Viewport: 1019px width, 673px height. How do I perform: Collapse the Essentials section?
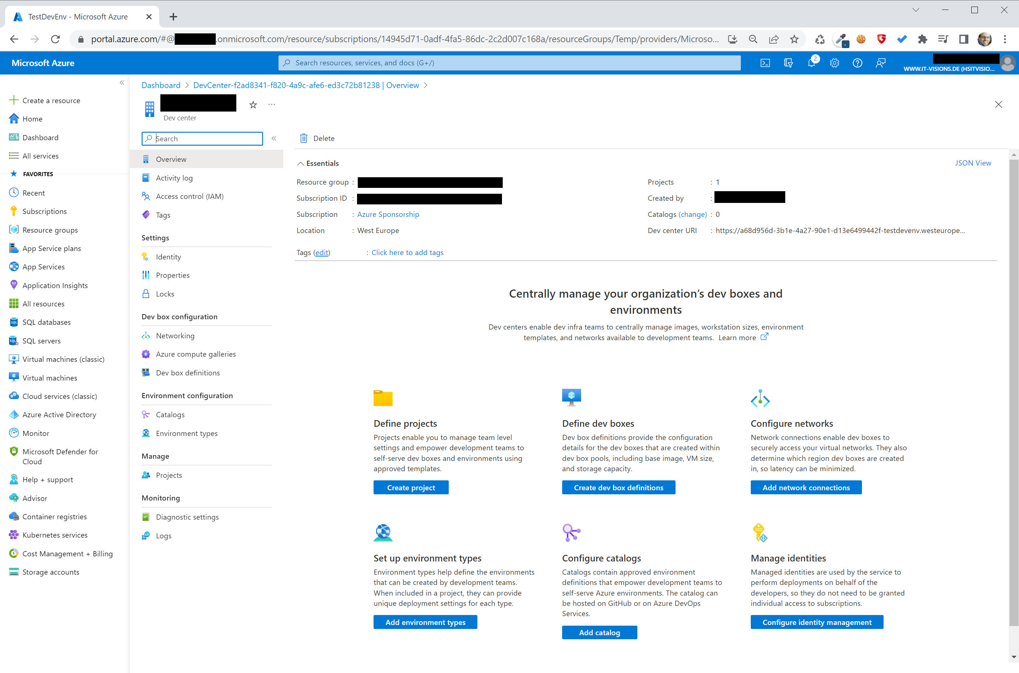pos(301,164)
